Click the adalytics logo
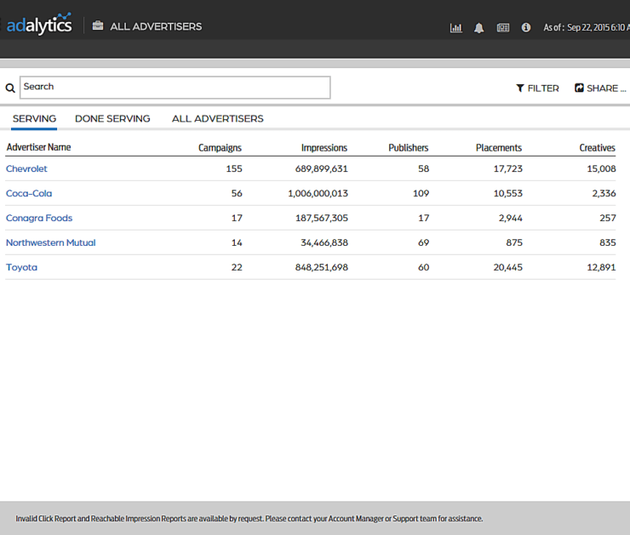The height and width of the screenshot is (535, 630). coord(39,25)
